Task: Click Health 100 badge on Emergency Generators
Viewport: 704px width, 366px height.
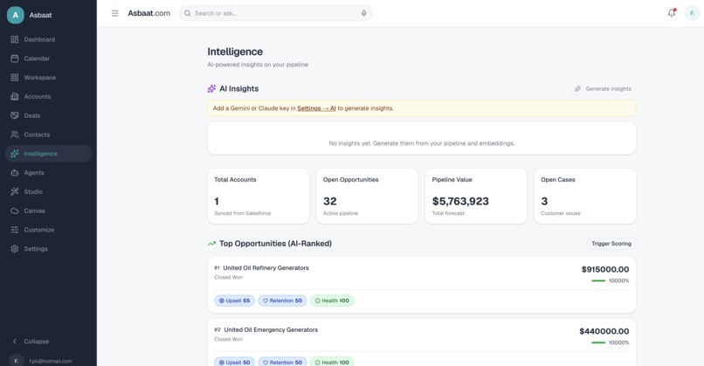Action: click(x=332, y=362)
